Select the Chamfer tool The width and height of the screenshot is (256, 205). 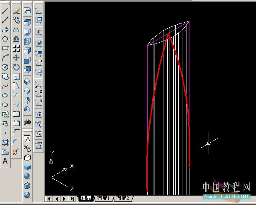[x=16, y=133]
